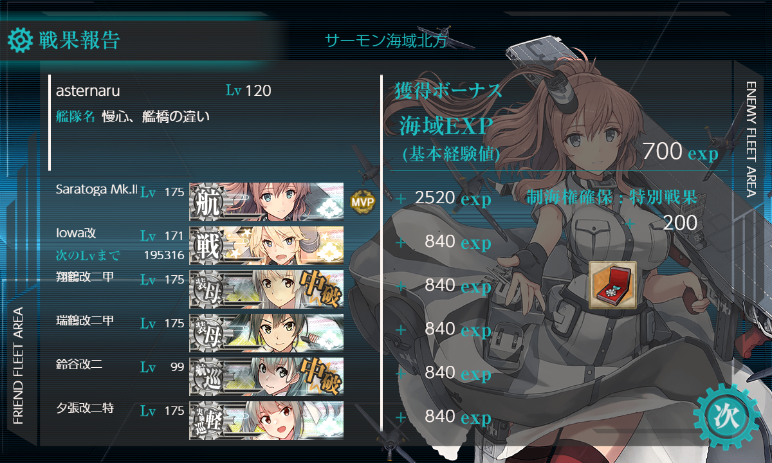Click the medal reward box icon
772x463 pixels.
tap(612, 284)
